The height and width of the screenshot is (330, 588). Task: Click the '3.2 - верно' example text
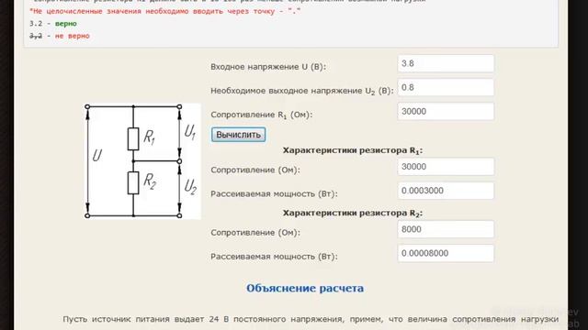53,24
